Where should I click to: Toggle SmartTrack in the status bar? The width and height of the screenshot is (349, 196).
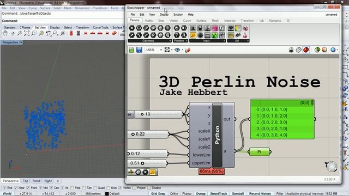click(x=218, y=194)
